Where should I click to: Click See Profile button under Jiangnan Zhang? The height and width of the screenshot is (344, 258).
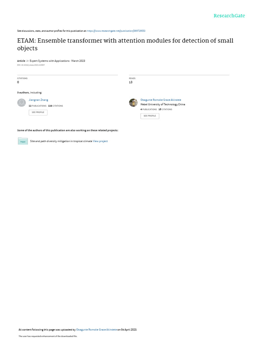[38, 112]
